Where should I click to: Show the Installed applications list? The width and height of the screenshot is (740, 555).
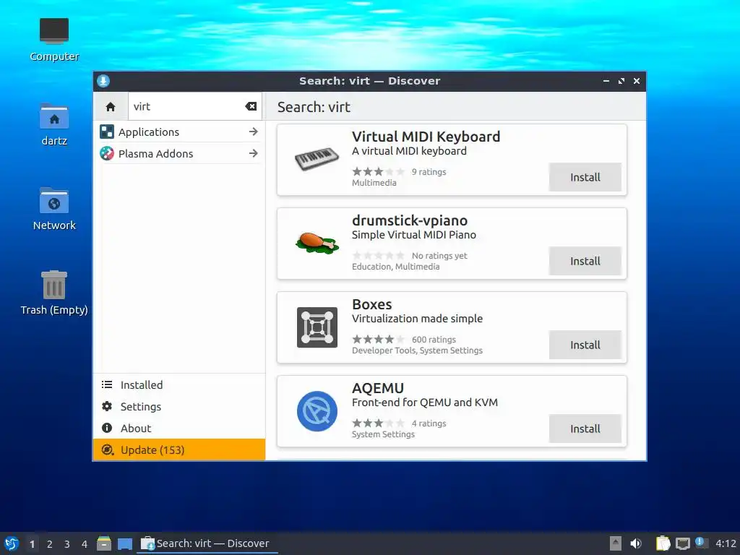[x=179, y=385]
